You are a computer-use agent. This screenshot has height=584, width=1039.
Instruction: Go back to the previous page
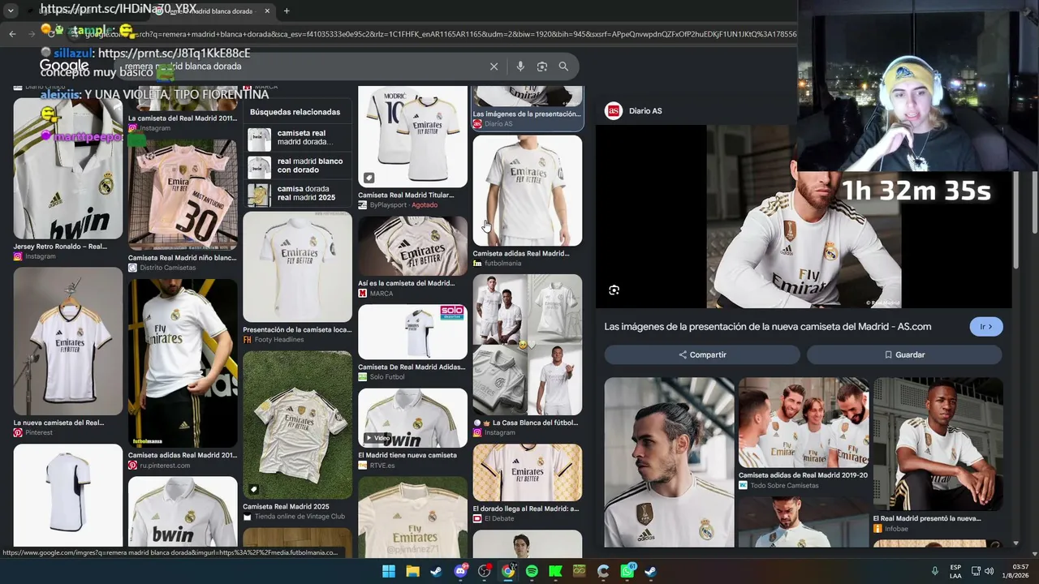(x=12, y=34)
